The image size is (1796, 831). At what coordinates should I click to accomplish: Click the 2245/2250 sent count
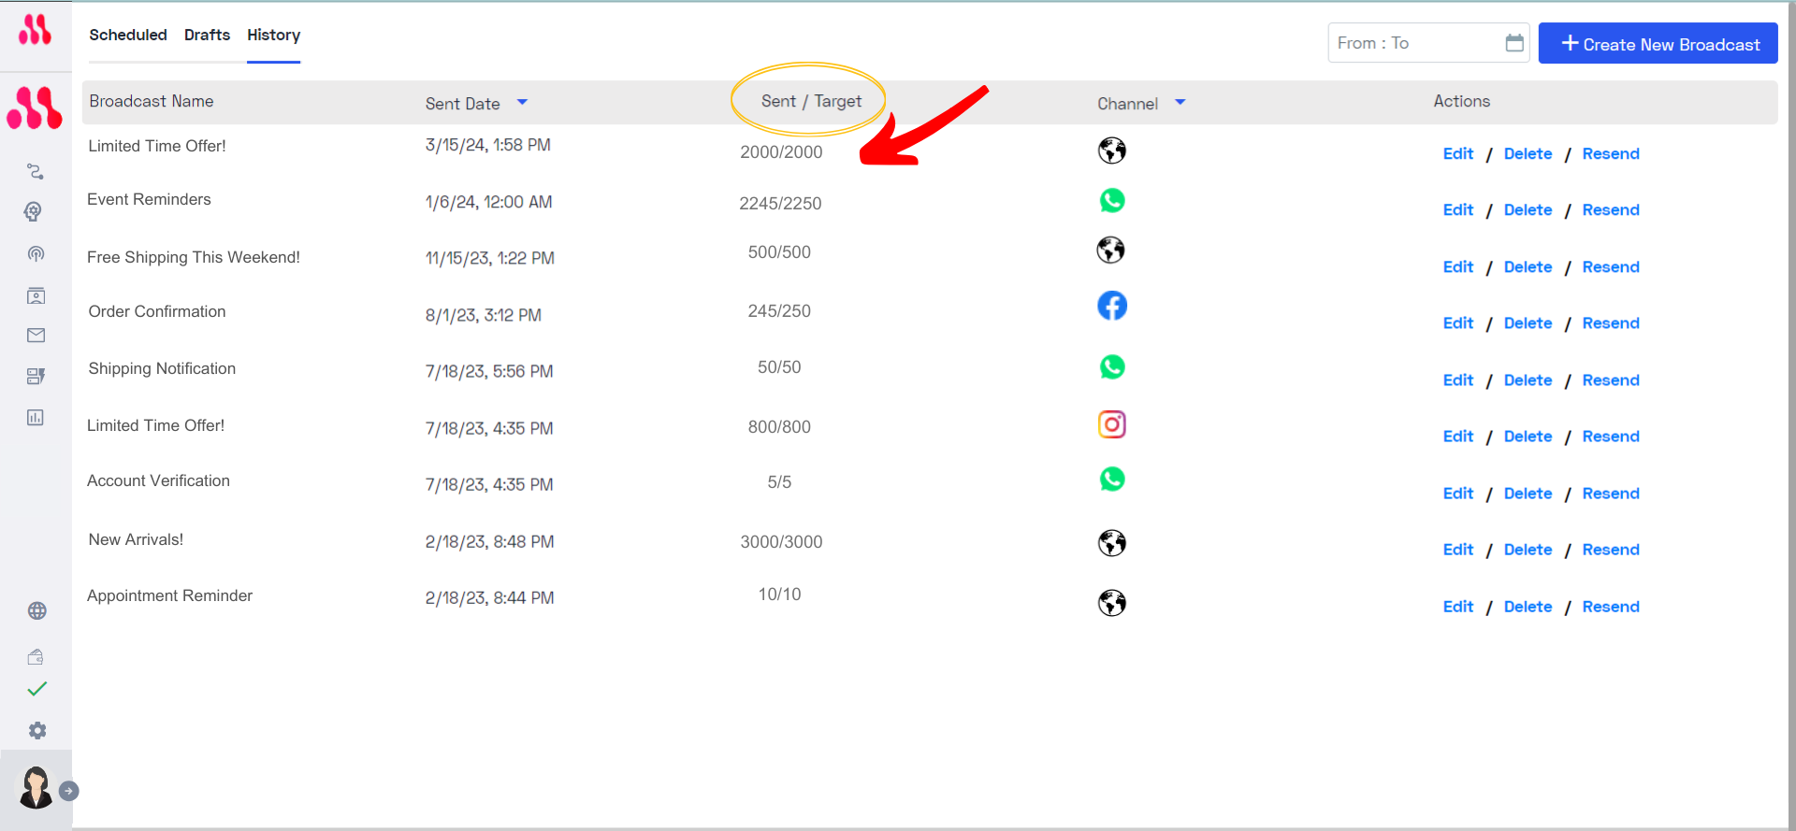click(780, 203)
